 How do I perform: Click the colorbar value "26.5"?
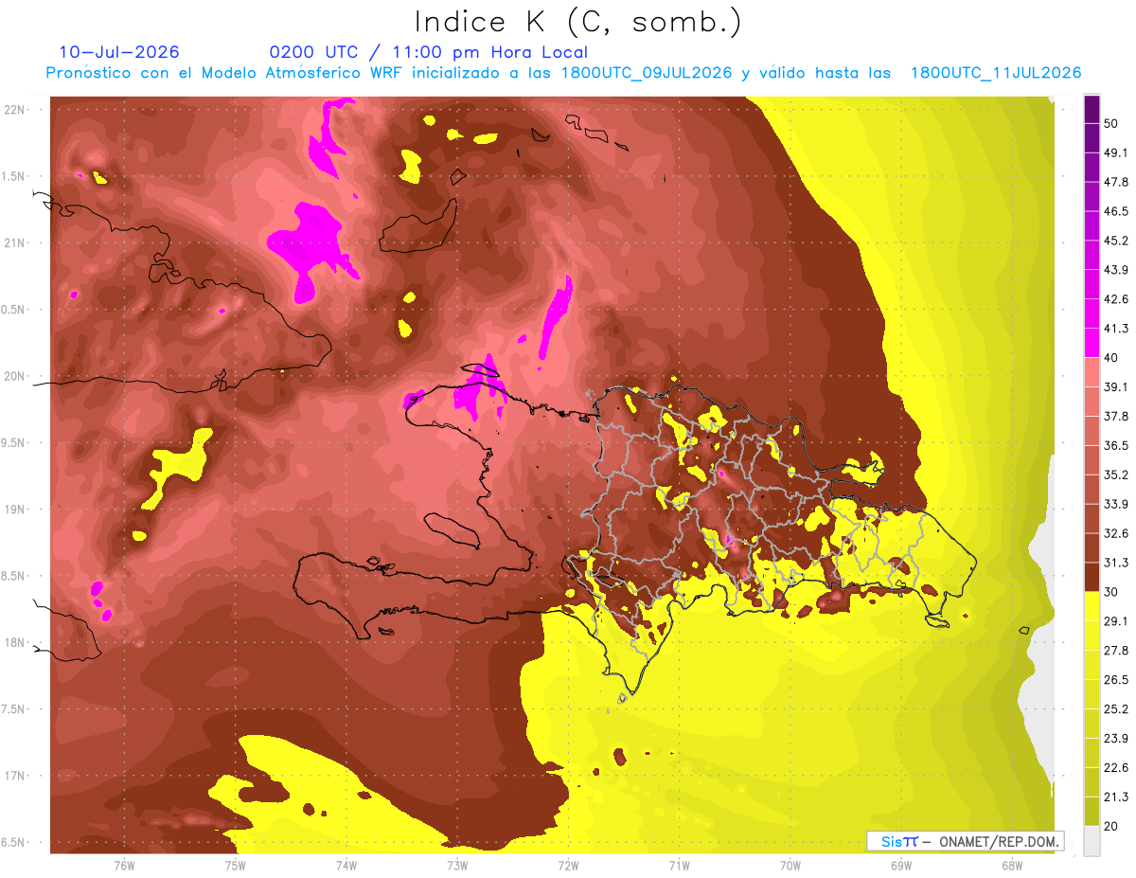pyautogui.click(x=1115, y=680)
